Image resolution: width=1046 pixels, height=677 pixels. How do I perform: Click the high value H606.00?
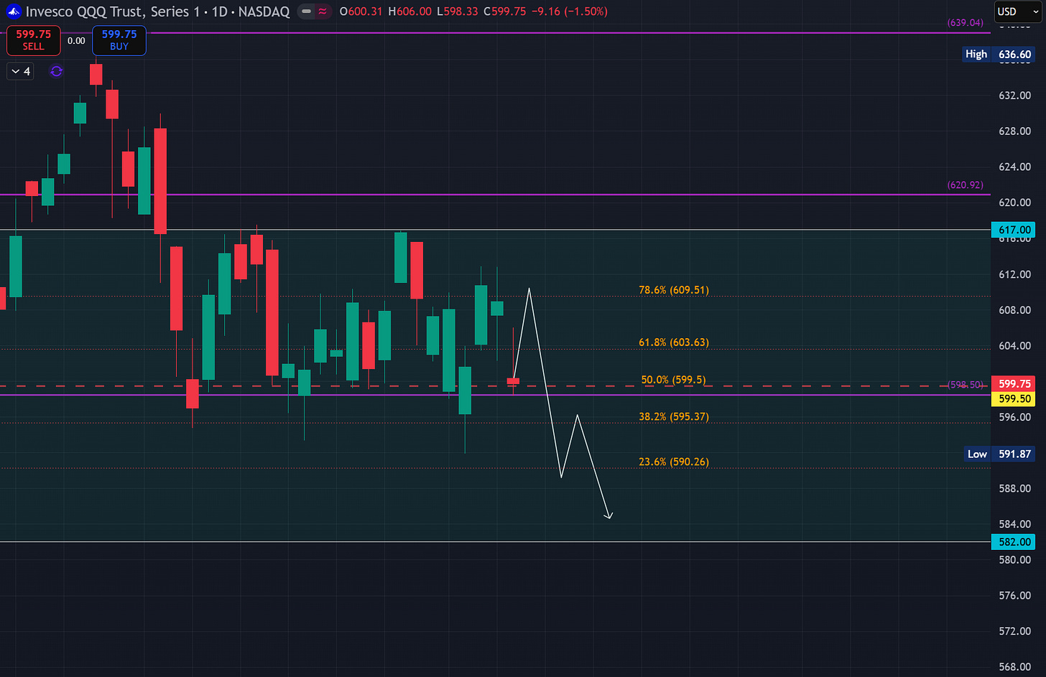coord(409,11)
